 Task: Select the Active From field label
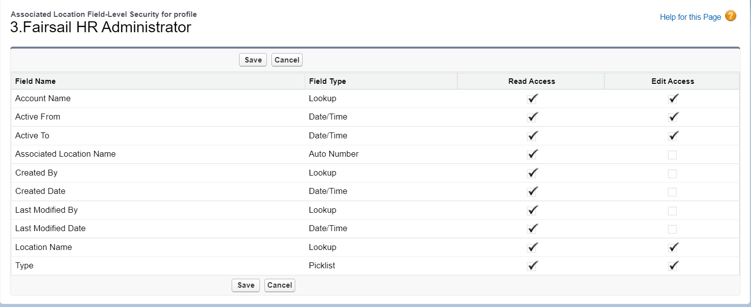pyautogui.click(x=38, y=117)
